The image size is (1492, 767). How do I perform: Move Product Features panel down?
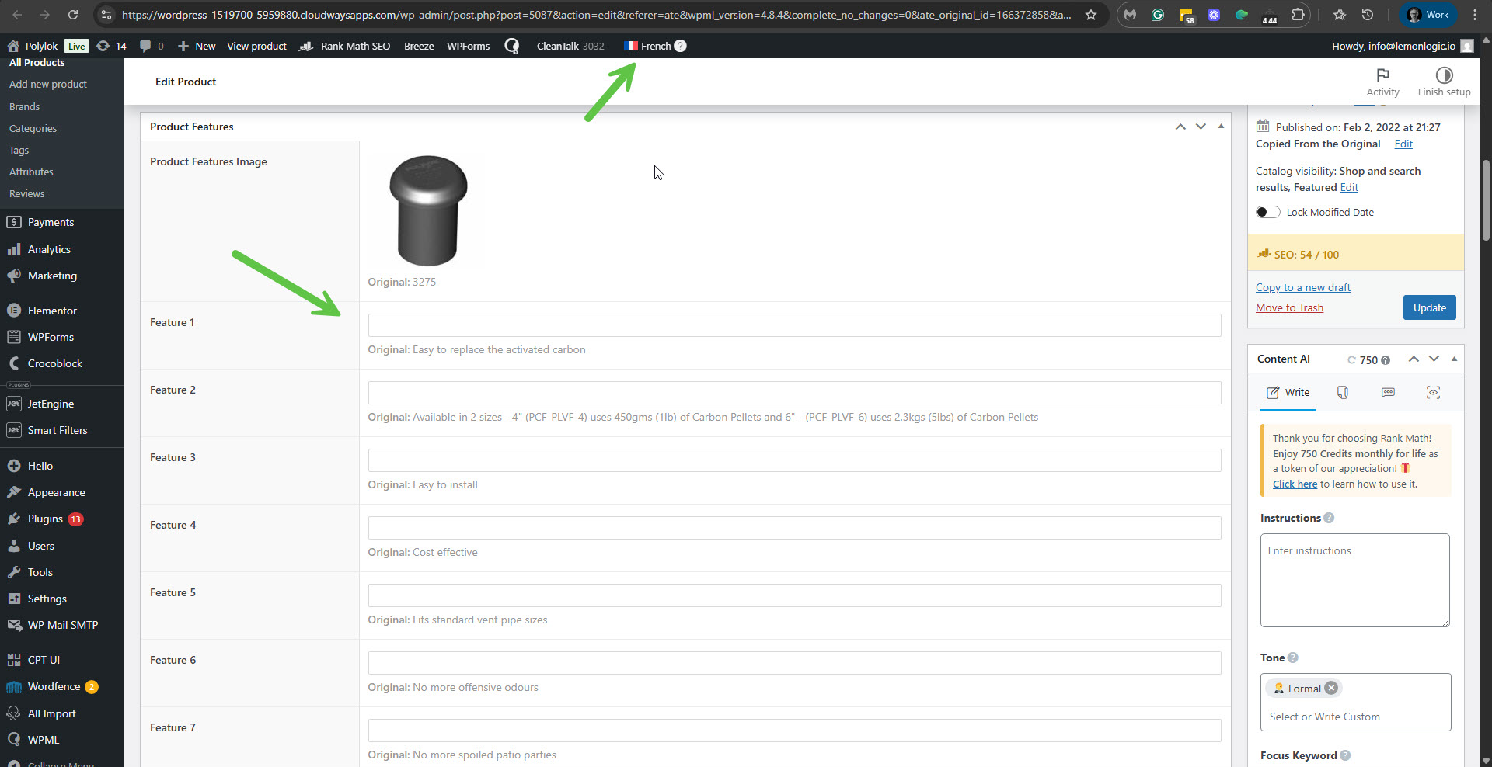(1201, 127)
